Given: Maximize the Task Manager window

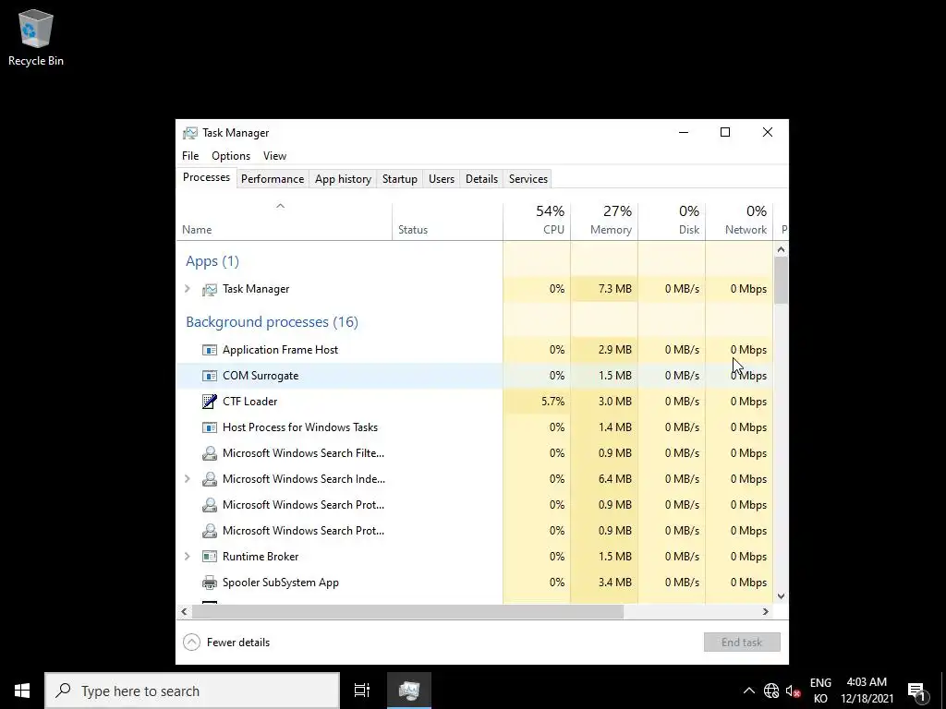Looking at the screenshot, I should pos(725,133).
